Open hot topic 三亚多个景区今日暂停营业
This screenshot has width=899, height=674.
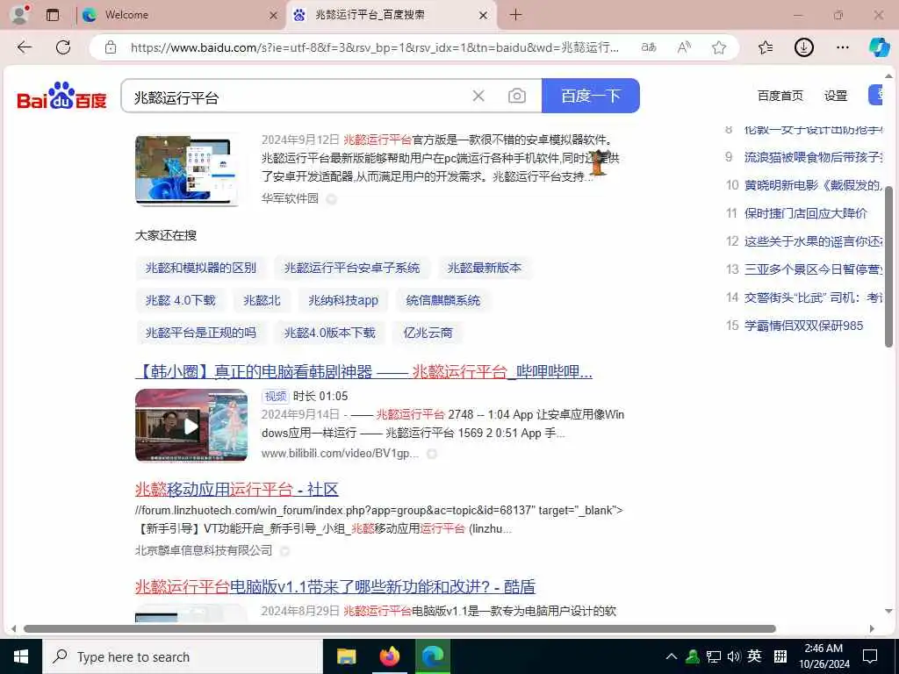click(x=813, y=269)
